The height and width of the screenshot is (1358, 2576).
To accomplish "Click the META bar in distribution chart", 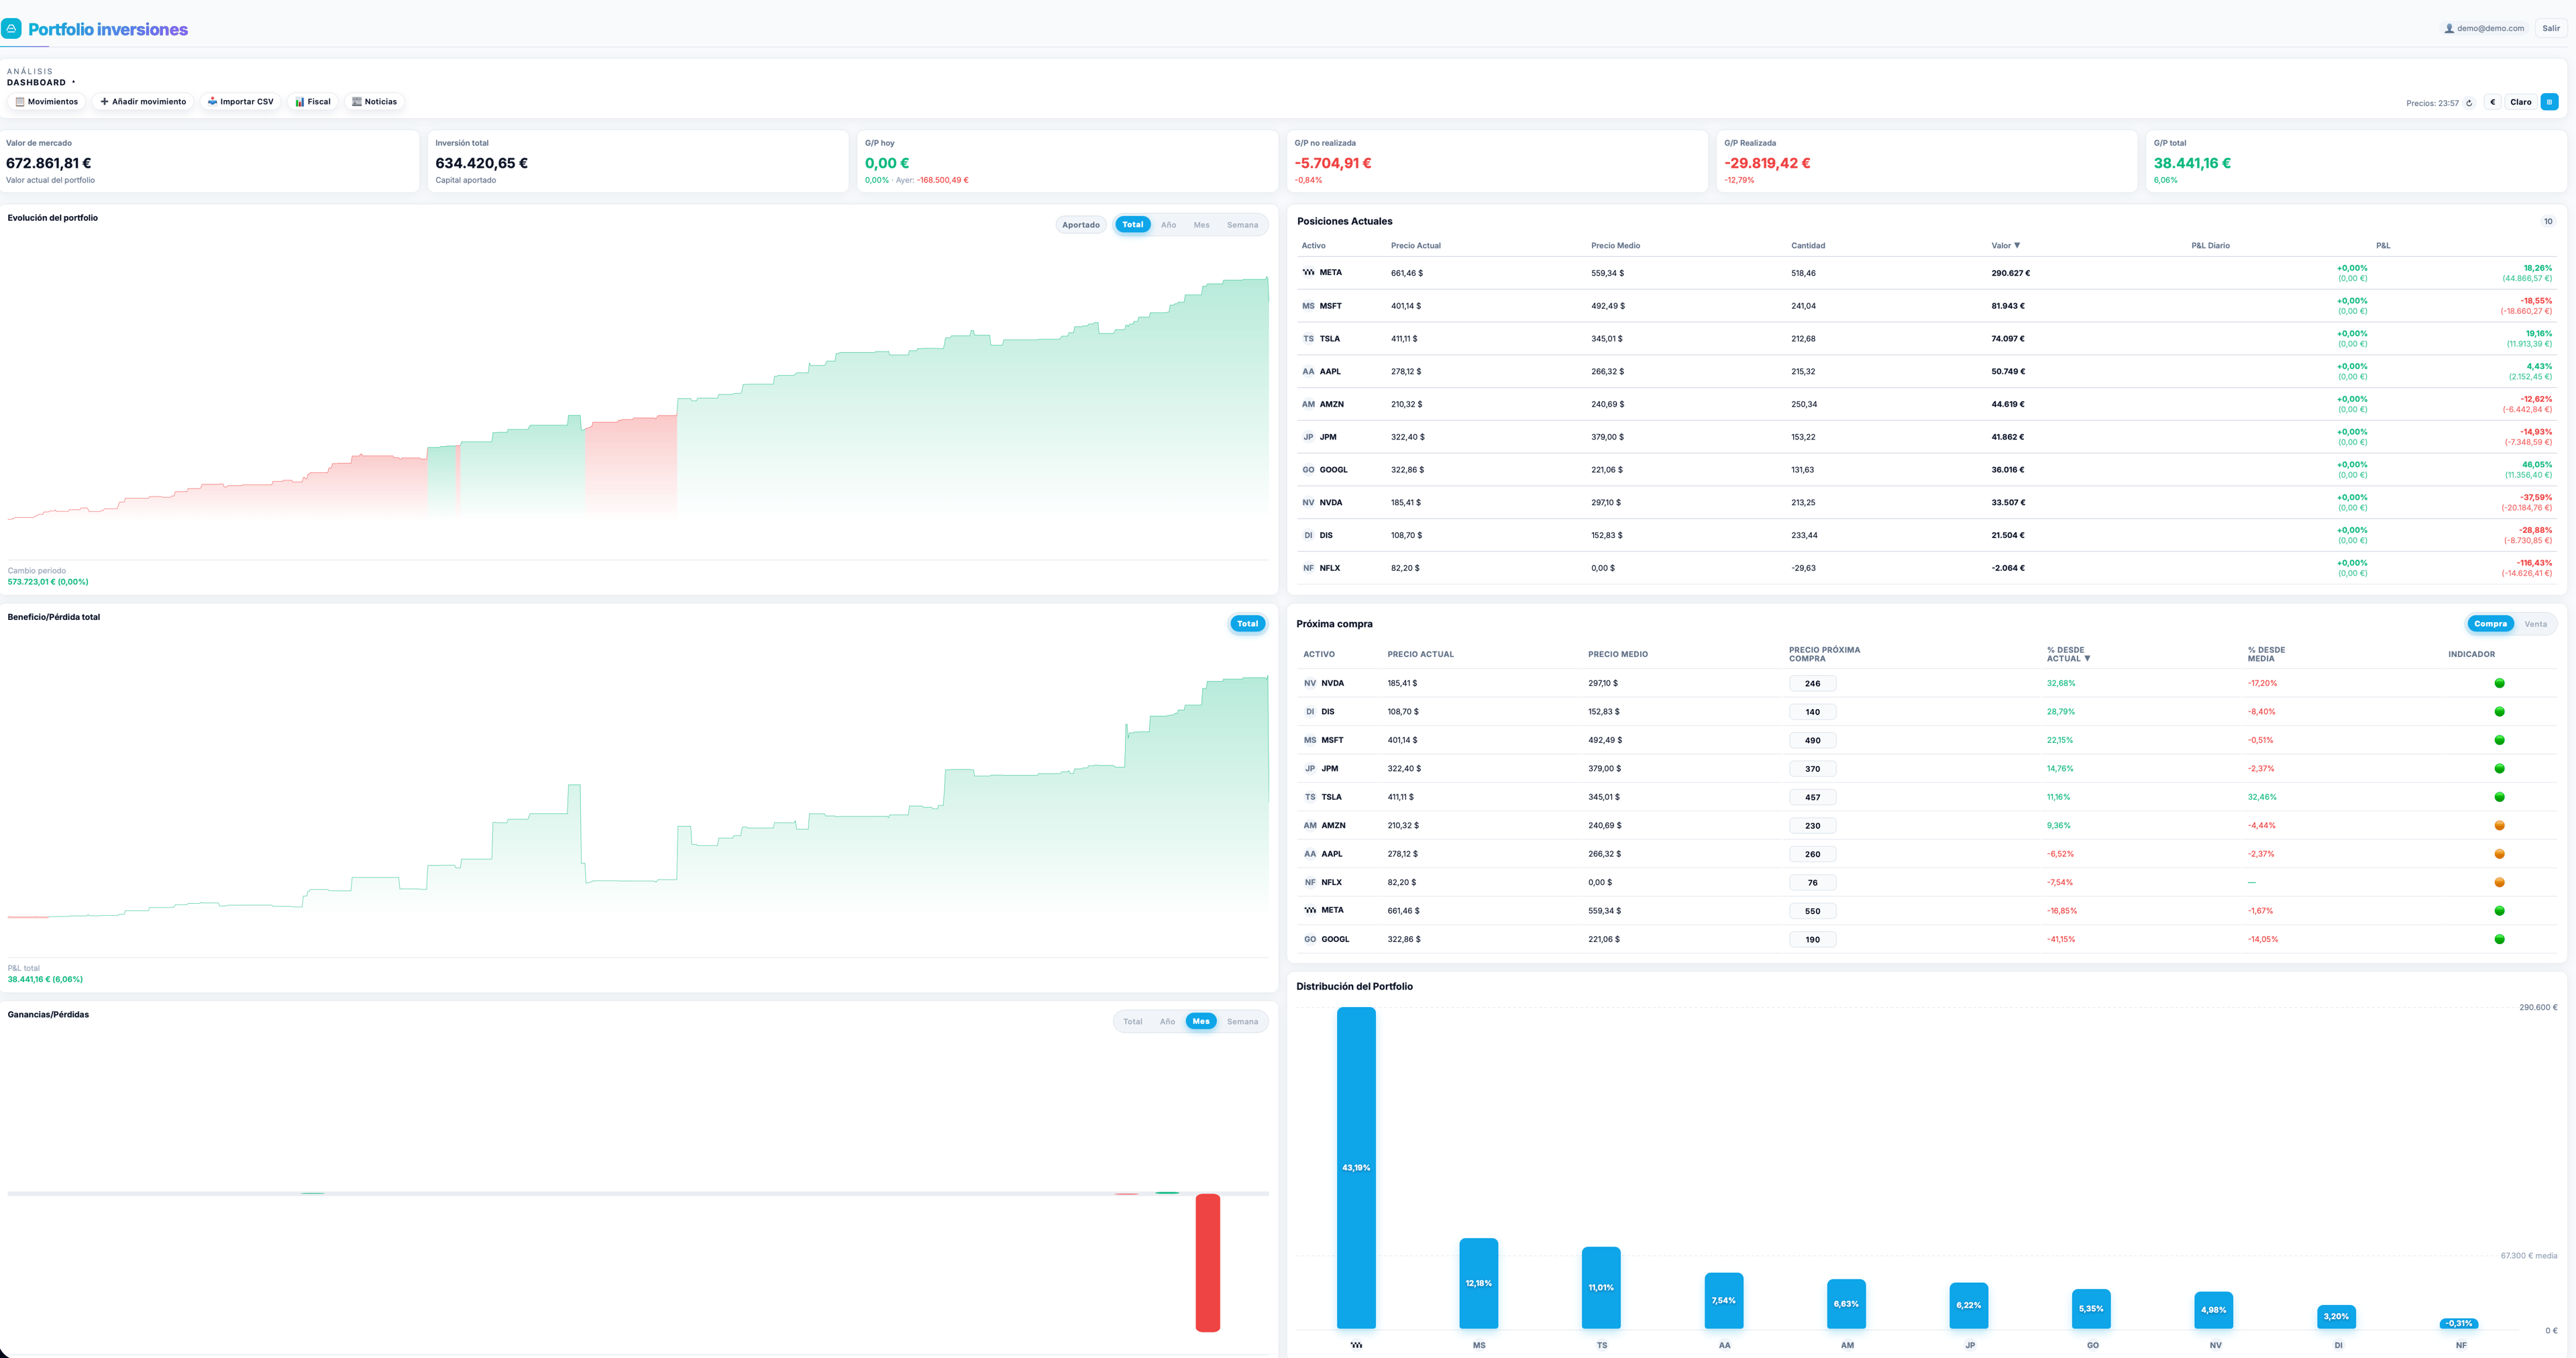I will [x=1356, y=1167].
